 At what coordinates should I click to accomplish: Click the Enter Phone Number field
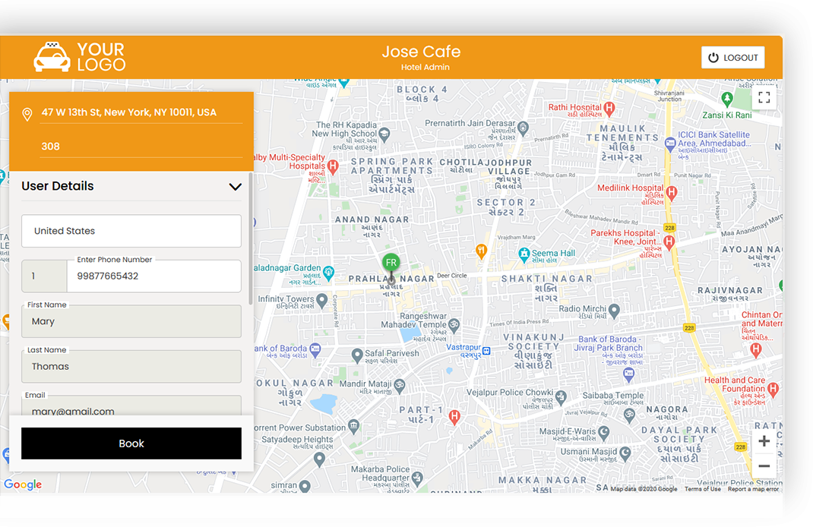[154, 276]
